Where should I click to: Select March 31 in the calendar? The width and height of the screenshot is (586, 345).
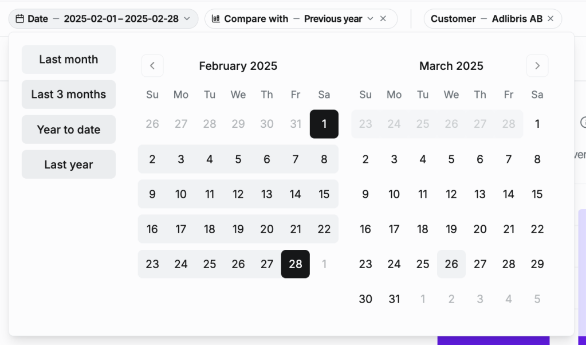(394, 299)
